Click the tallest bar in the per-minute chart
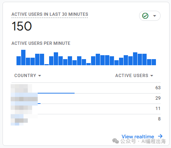Screen dimensions: 171x148 coord(23,57)
